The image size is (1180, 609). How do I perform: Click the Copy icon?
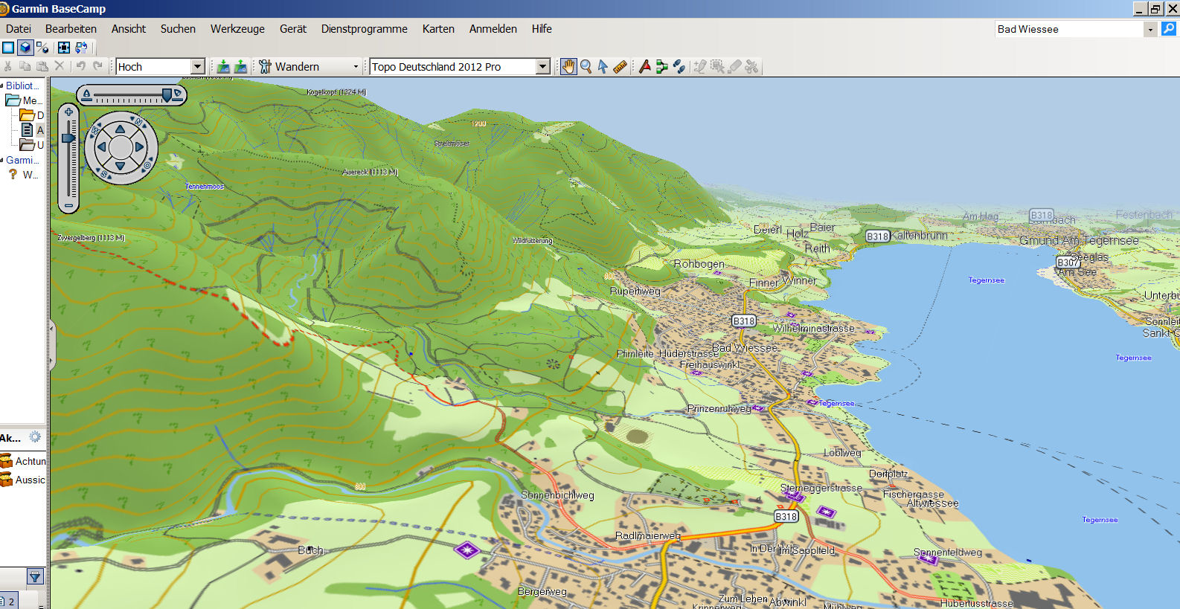[25, 66]
